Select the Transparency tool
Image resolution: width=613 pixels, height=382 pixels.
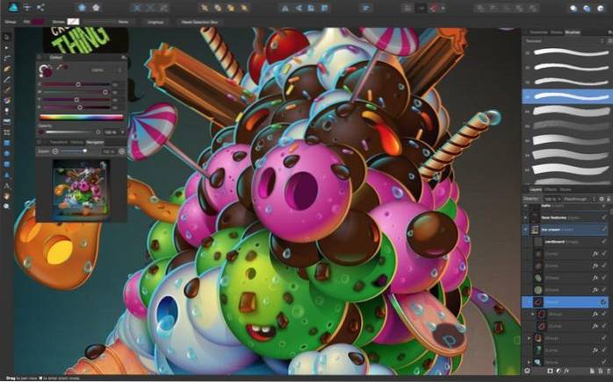pos(7,111)
